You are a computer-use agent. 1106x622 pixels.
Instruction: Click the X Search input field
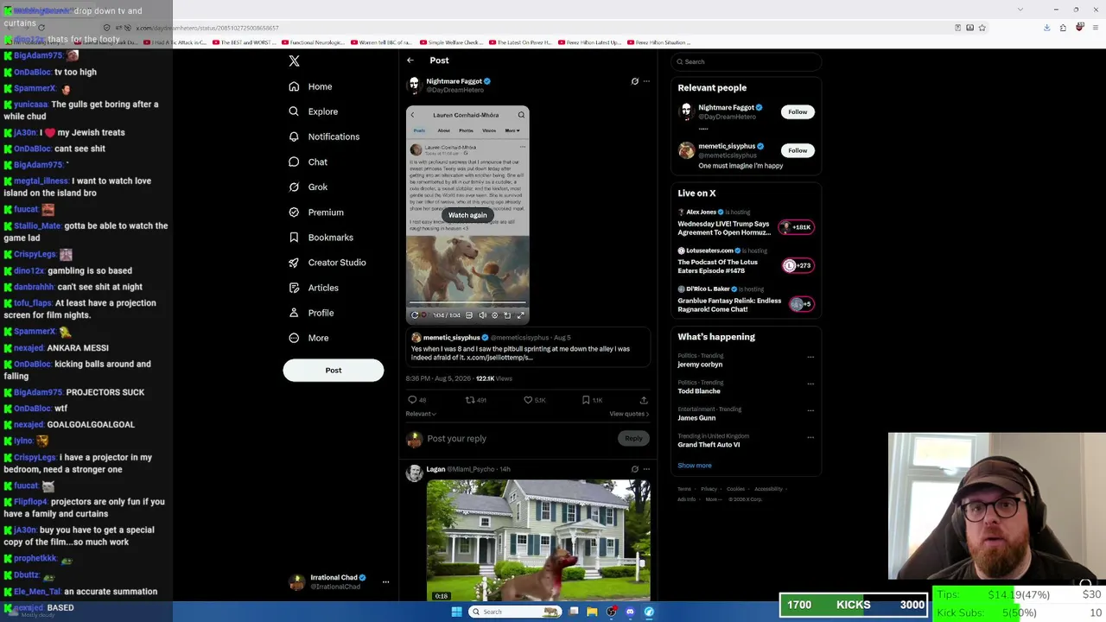tap(746, 61)
